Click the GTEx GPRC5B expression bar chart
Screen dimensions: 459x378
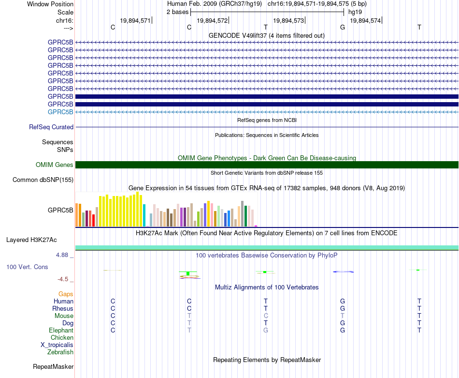tap(166, 210)
